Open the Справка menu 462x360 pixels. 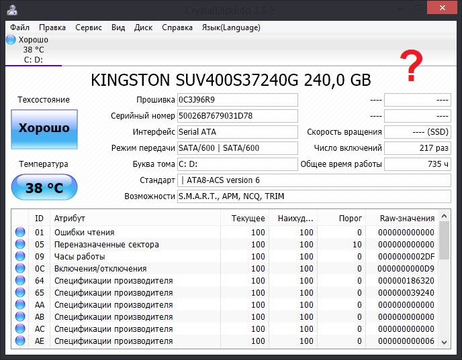(177, 27)
